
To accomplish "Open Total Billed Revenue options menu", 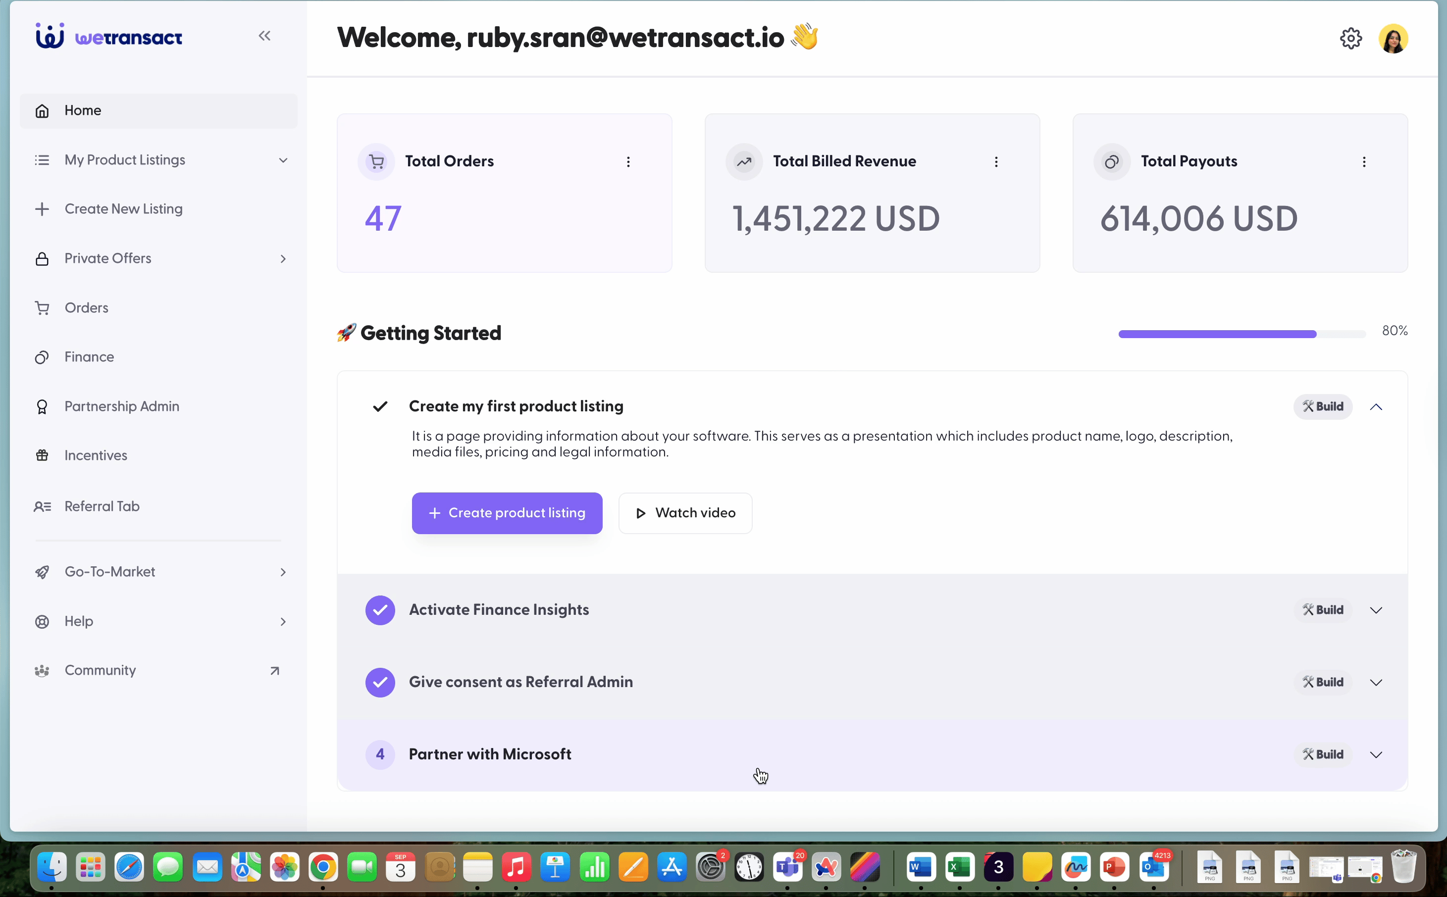I will (996, 162).
